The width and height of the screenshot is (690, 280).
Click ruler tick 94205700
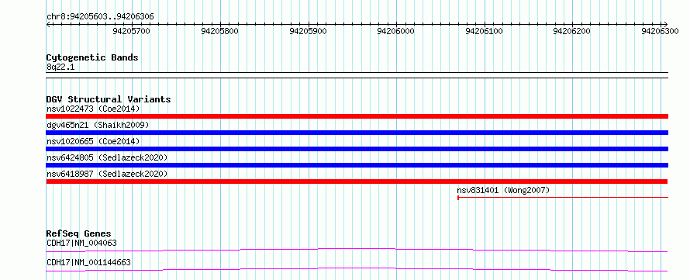coord(132,31)
